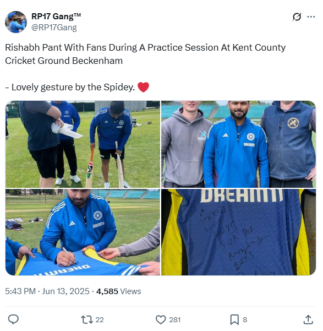This screenshot has width=323, height=331.
Task: Show the 4,585 Views analytics
Action: (118, 291)
